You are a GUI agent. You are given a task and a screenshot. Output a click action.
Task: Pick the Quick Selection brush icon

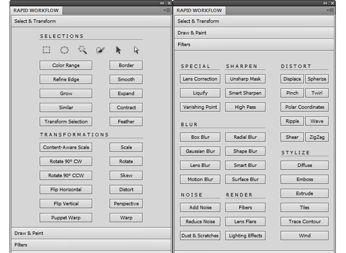tap(100, 50)
